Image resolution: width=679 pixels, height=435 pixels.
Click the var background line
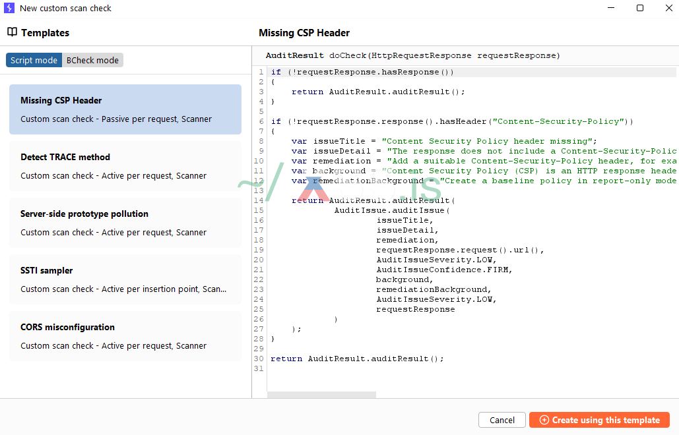[x=484, y=171]
